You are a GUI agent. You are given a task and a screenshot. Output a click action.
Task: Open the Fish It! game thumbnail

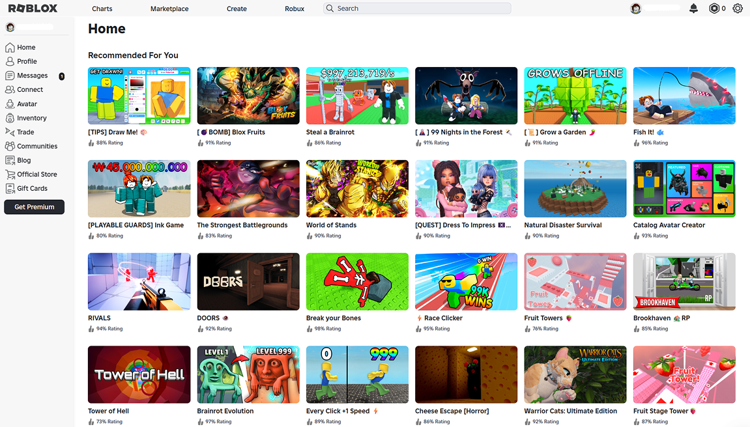point(684,95)
